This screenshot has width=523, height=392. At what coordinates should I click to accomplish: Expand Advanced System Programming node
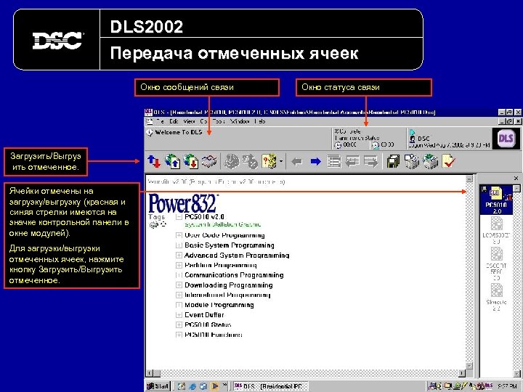179,256
